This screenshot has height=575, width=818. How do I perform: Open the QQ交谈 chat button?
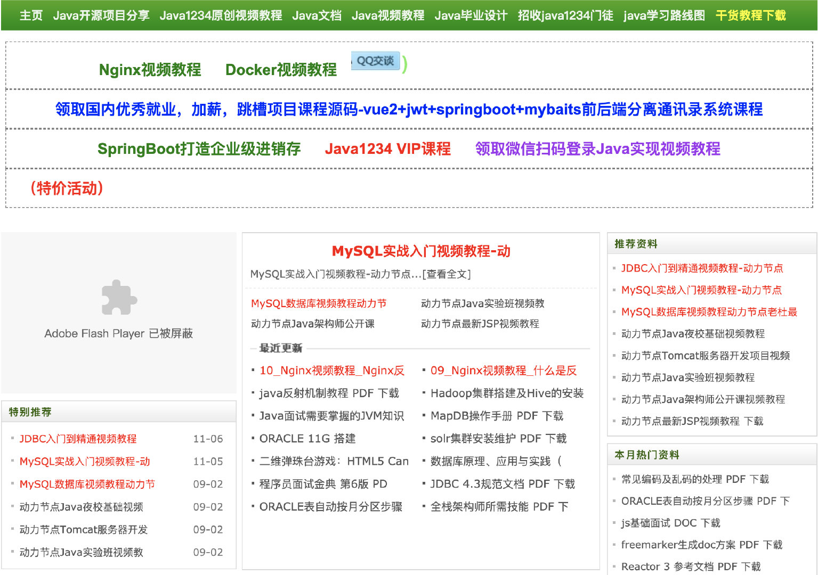click(x=375, y=61)
